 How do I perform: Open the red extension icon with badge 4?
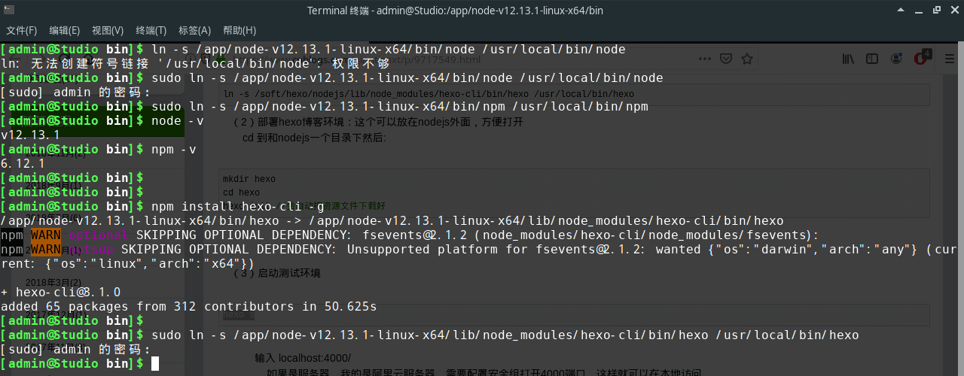pyautogui.click(x=922, y=58)
